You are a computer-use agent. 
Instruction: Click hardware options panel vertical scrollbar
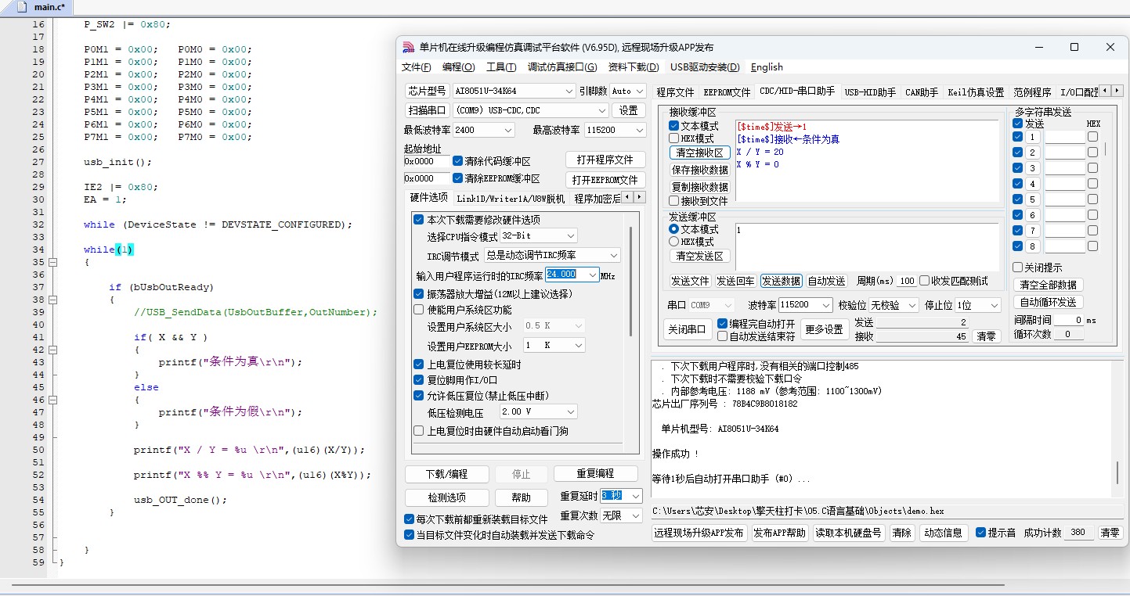click(630, 282)
